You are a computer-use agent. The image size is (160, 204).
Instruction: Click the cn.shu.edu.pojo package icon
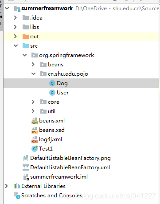point(43,74)
